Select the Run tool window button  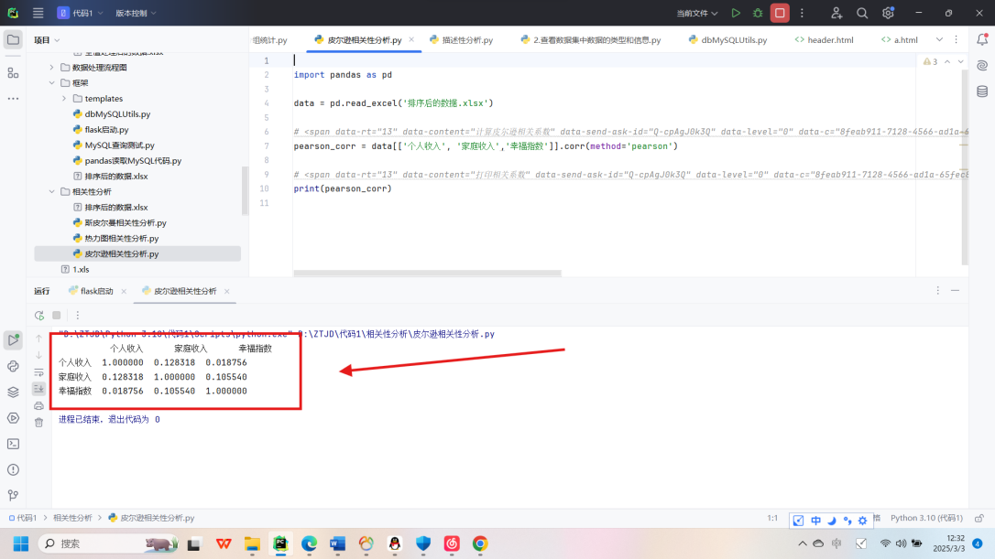(x=13, y=339)
